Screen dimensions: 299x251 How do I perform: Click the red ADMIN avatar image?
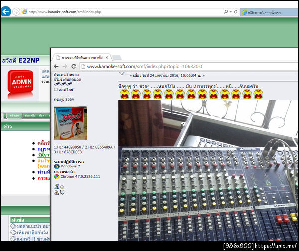click(x=20, y=84)
